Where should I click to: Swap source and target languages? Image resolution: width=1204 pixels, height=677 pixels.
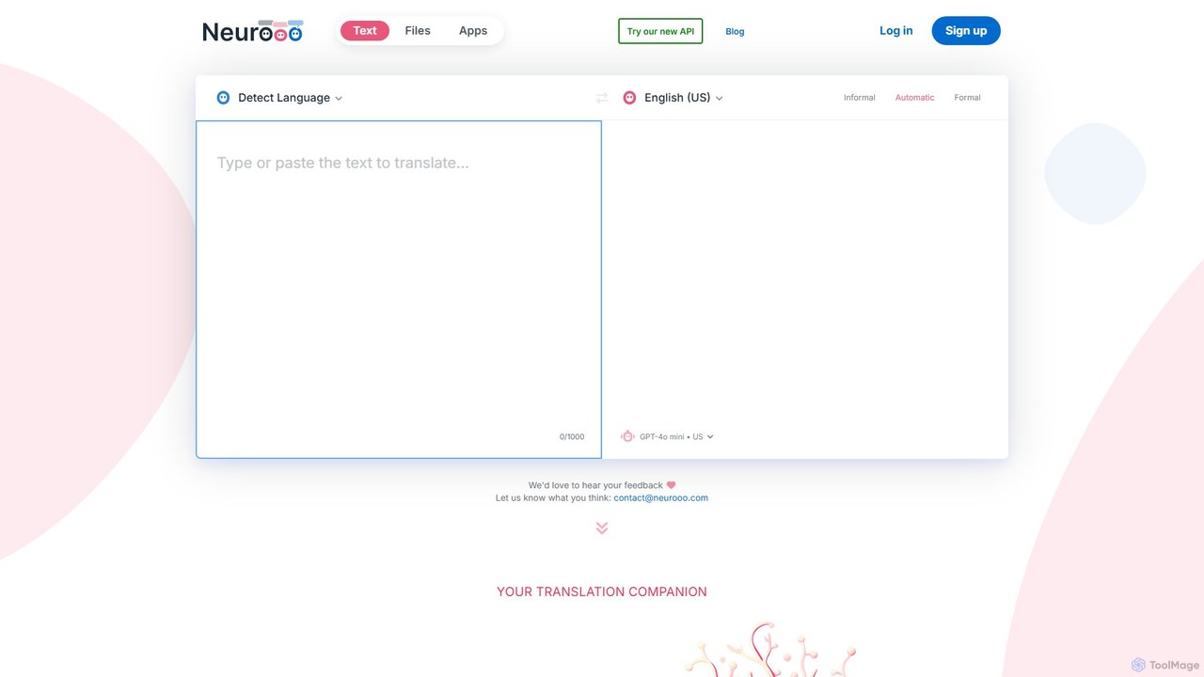(602, 98)
